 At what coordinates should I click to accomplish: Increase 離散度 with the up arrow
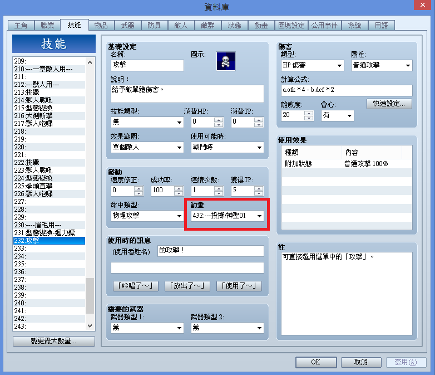[x=309, y=113]
